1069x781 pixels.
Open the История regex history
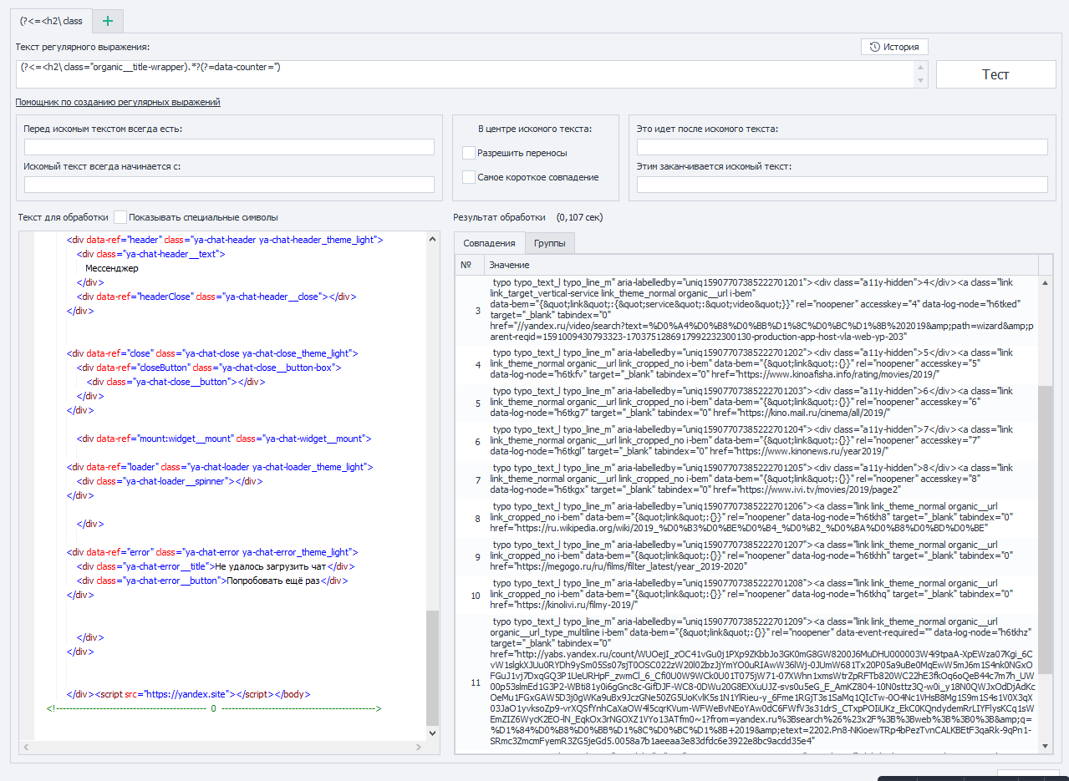[894, 47]
